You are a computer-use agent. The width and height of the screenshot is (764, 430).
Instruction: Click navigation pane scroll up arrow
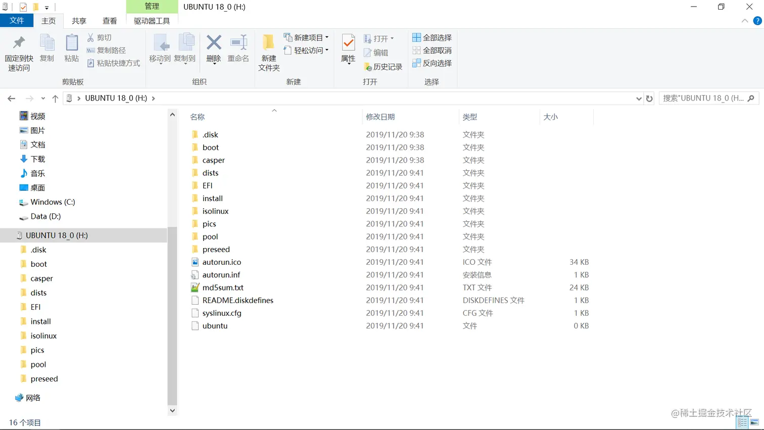172,115
